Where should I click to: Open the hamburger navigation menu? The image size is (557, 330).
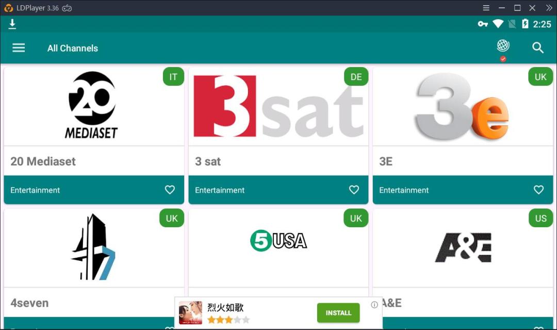[x=19, y=48]
